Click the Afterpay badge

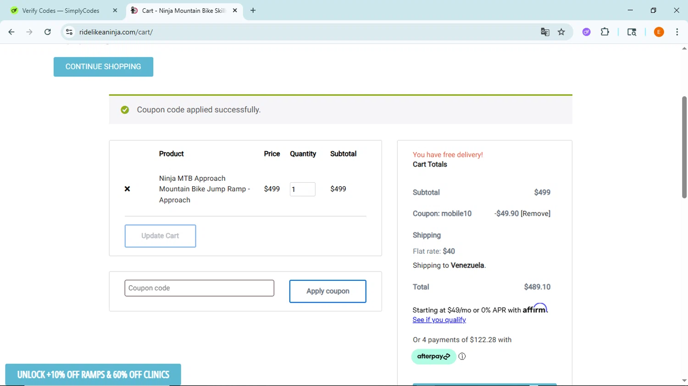click(x=433, y=356)
